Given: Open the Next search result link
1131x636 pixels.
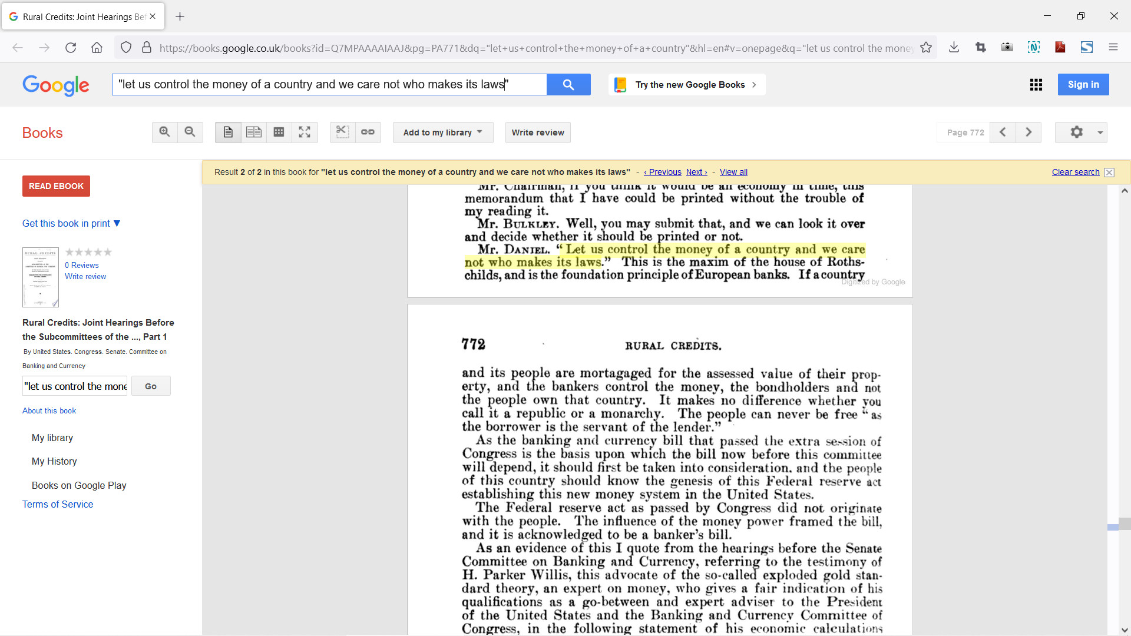Looking at the screenshot, I should [696, 172].
